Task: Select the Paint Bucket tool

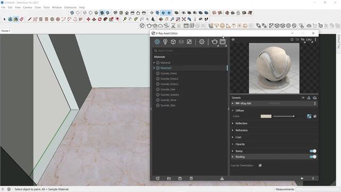Action: pyautogui.click(x=16, y=19)
